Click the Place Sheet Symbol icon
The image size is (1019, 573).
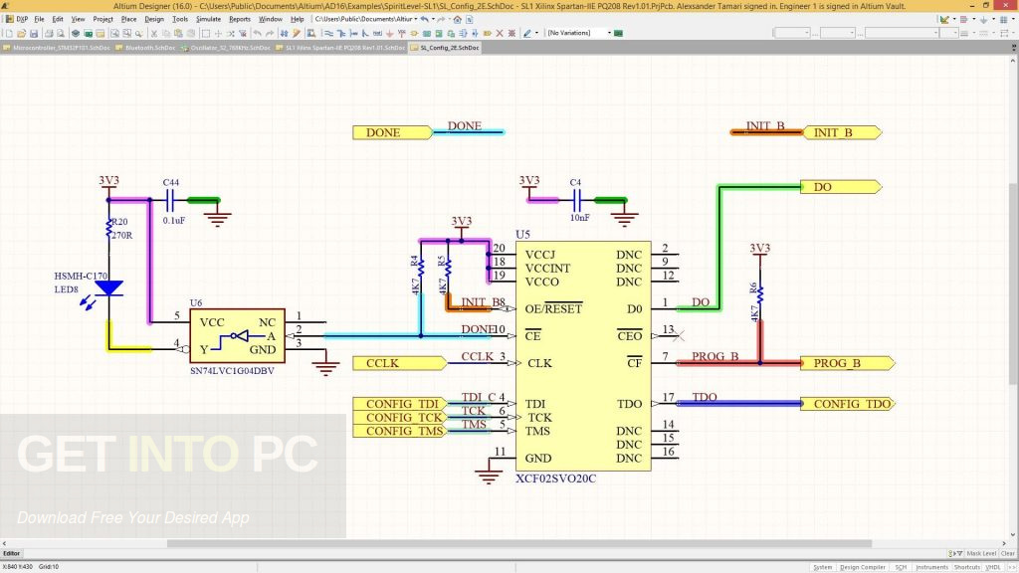427,33
